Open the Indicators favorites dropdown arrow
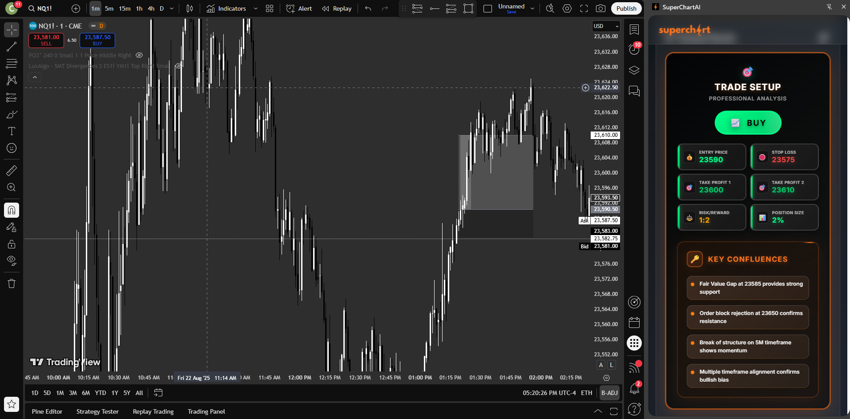This screenshot has width=850, height=419. click(x=256, y=8)
